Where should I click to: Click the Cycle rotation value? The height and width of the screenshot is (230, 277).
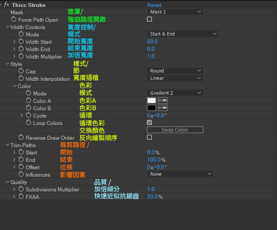pyautogui.click(x=157, y=115)
